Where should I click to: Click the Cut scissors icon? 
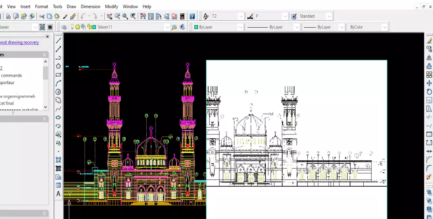[x=42, y=16]
